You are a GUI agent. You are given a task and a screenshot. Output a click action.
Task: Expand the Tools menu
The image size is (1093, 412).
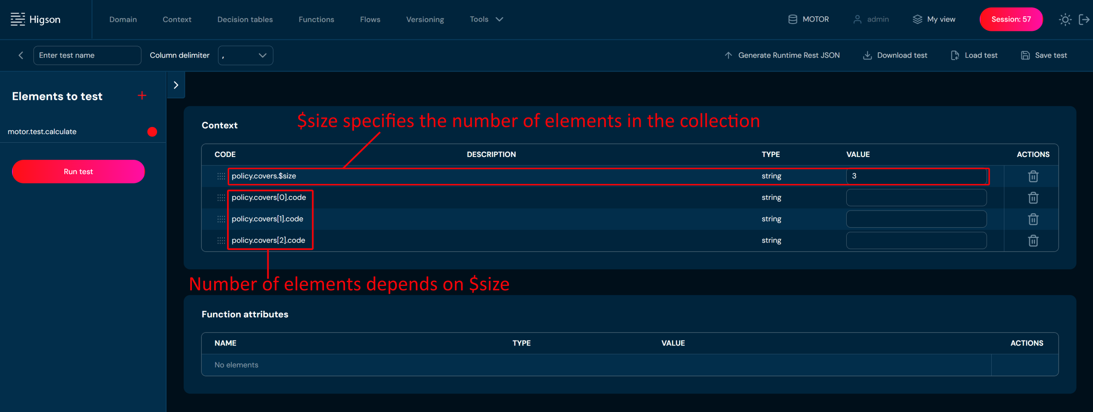(x=486, y=19)
